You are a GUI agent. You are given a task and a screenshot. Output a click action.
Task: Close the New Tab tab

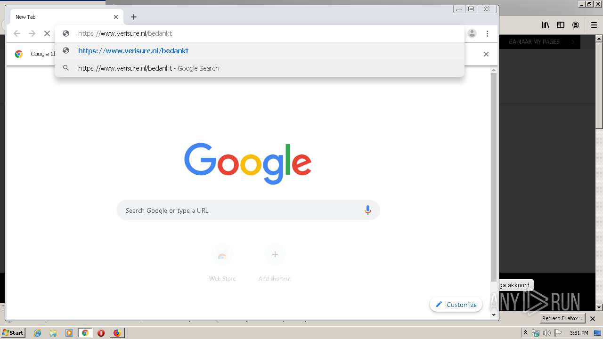click(116, 17)
